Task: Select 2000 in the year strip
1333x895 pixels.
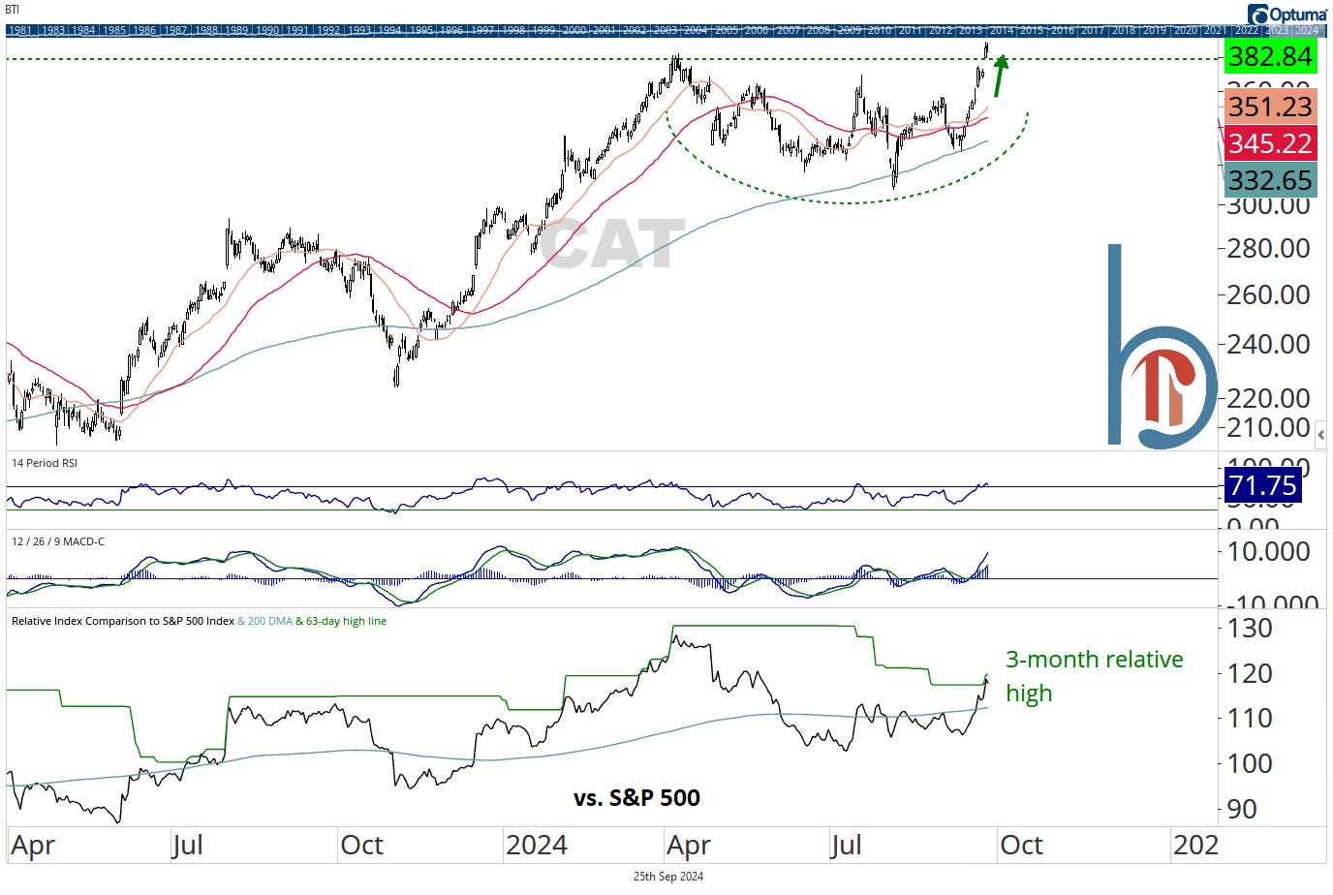Action: click(x=573, y=30)
